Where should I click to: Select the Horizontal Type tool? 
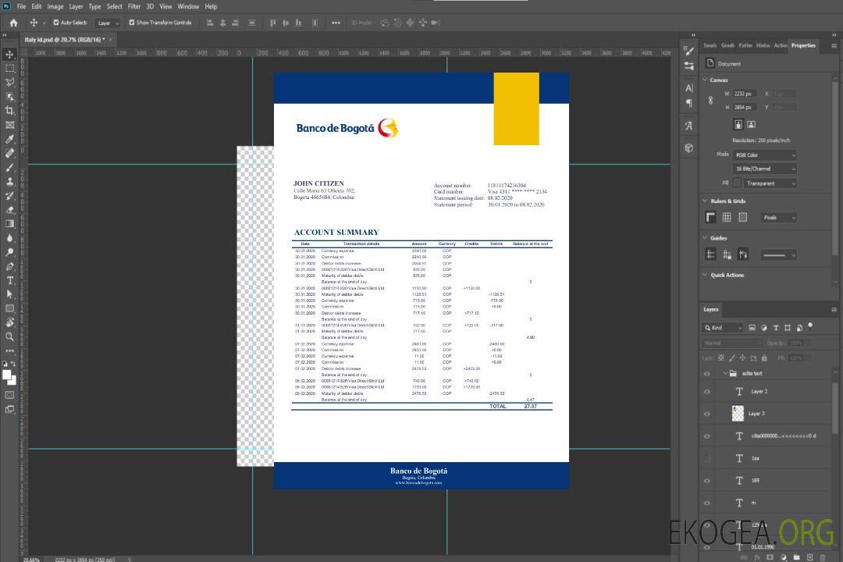coord(9,280)
